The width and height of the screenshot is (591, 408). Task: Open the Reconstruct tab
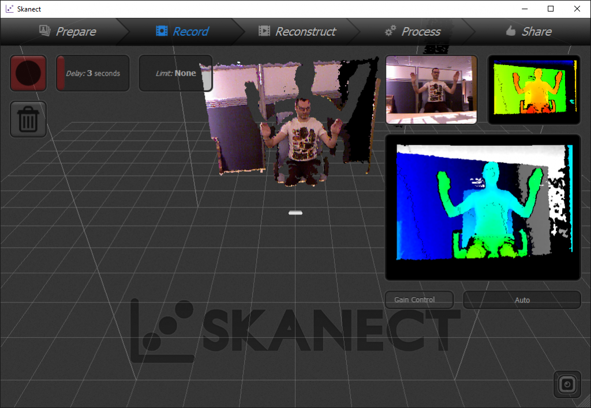297,32
